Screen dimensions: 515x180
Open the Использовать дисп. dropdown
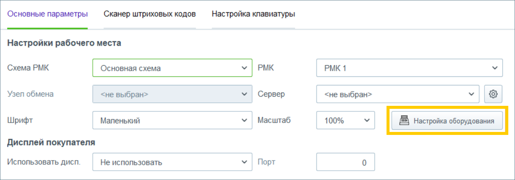[172, 162]
